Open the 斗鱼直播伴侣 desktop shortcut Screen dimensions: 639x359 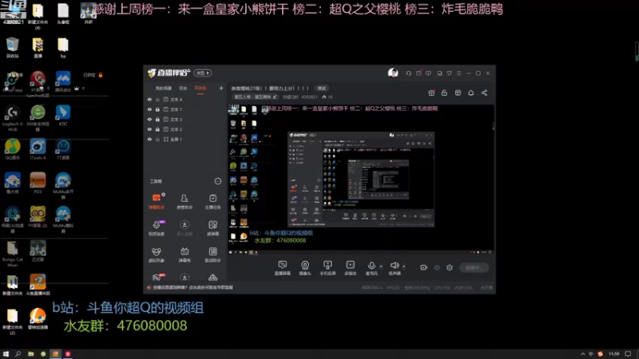[38, 285]
